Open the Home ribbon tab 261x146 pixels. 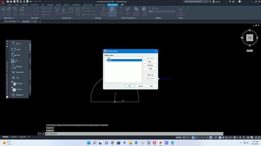(x=10, y=4)
